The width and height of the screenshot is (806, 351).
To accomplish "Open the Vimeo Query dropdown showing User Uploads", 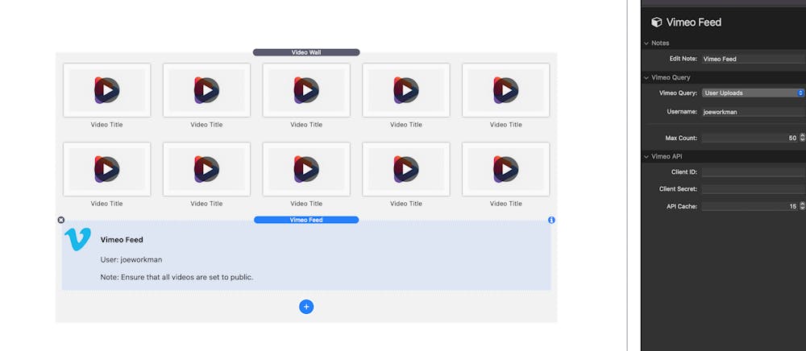I will pos(753,93).
